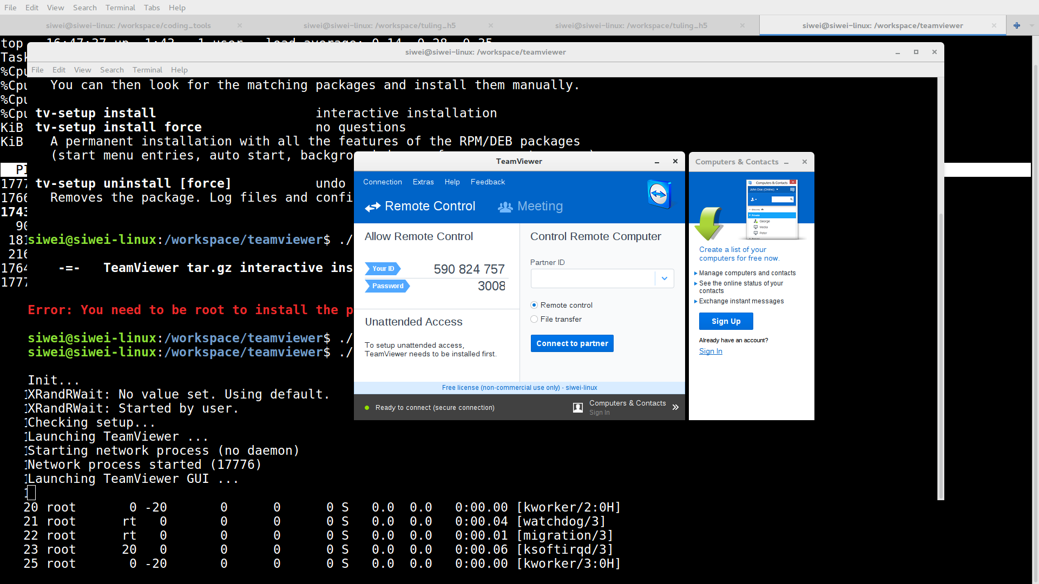Close the Computers & Contacts panel
This screenshot has height=584, width=1039.
pyautogui.click(x=804, y=162)
